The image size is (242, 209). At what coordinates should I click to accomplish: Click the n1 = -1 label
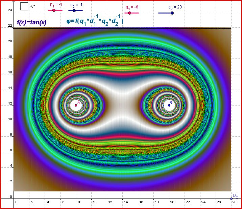point(56,5)
